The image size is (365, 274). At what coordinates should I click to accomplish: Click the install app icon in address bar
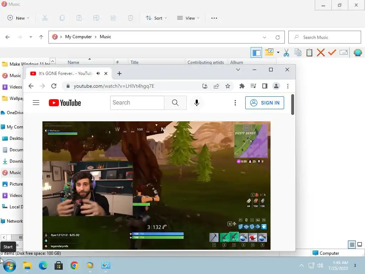[205, 86]
